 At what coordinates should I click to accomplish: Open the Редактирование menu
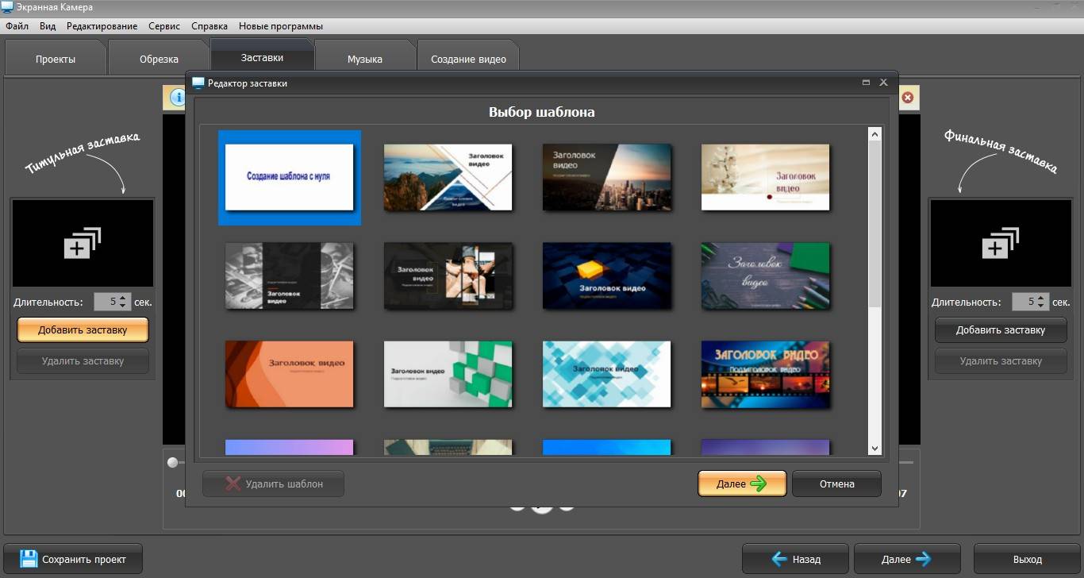(x=102, y=26)
